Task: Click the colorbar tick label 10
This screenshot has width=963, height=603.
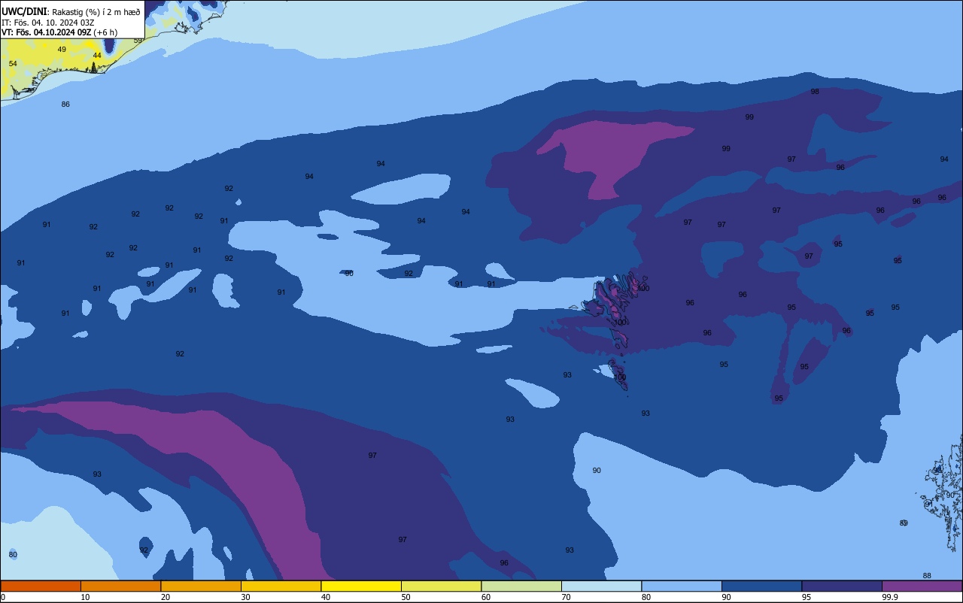Action: click(85, 597)
